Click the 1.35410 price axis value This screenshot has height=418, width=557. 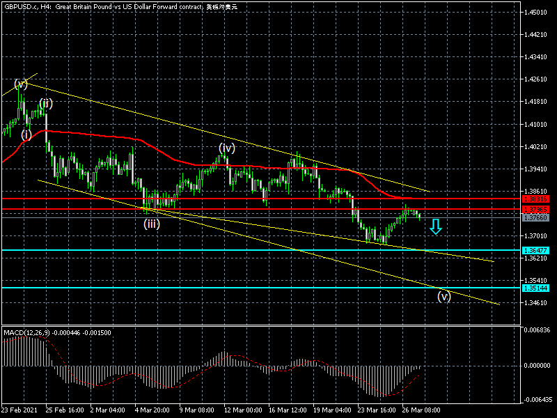pos(535,281)
